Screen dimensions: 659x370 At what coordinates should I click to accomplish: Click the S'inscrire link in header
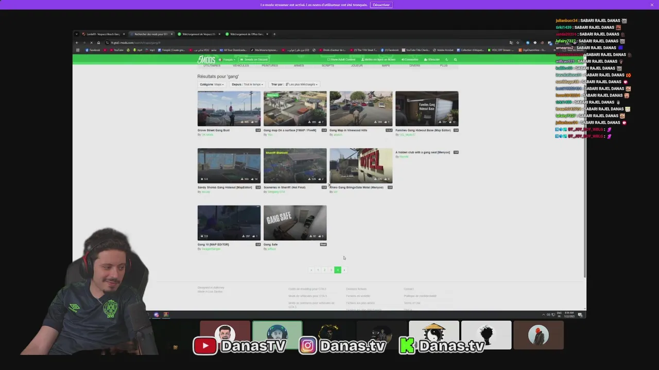(x=433, y=60)
